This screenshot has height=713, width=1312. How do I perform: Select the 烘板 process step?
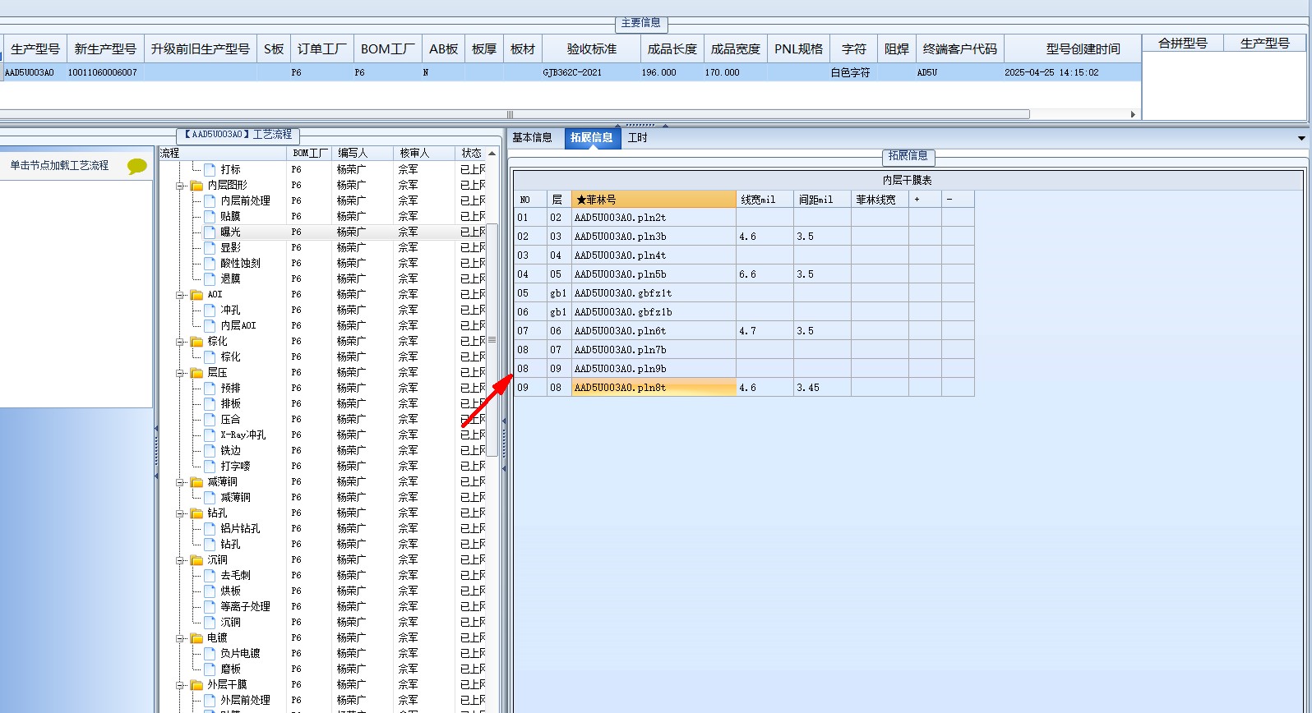231,591
